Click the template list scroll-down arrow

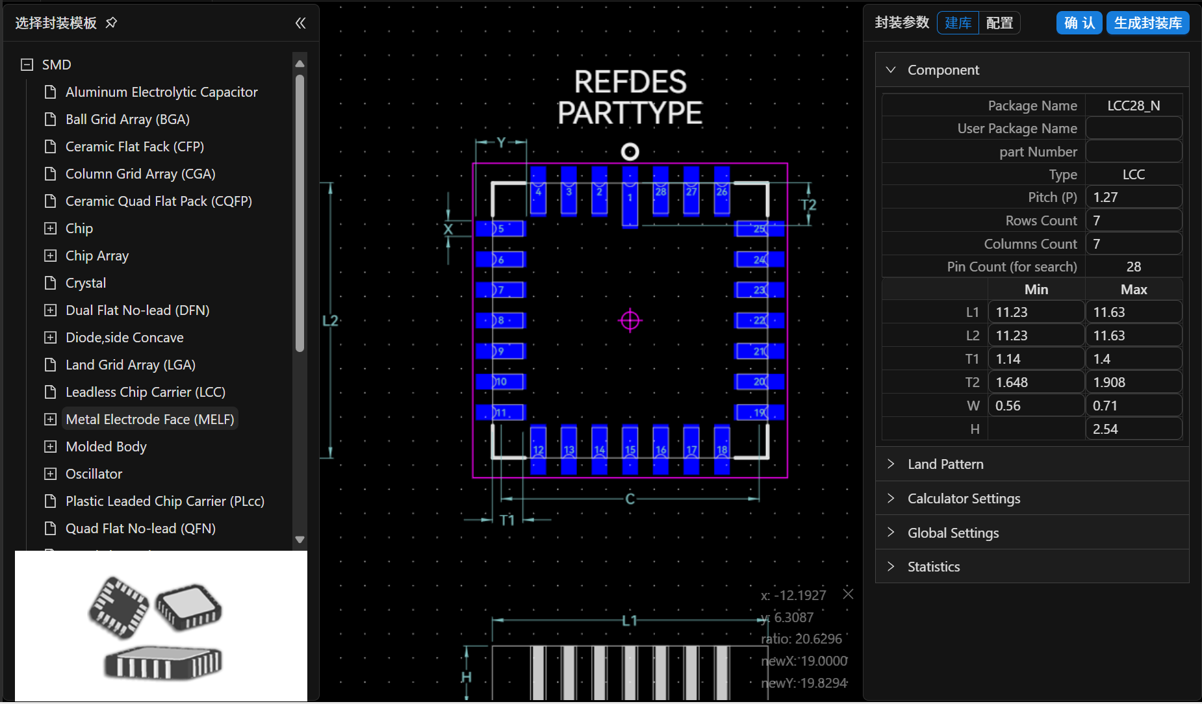coord(300,539)
